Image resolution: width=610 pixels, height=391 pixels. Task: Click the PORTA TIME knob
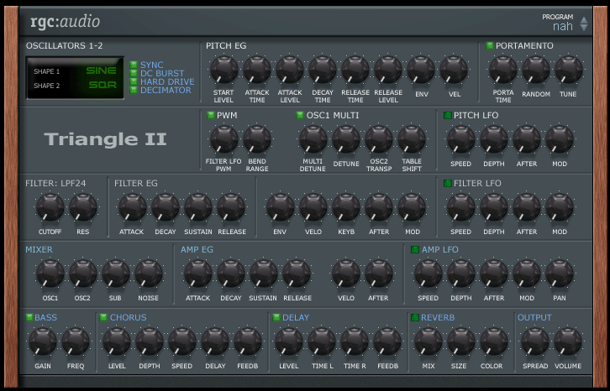click(x=503, y=70)
